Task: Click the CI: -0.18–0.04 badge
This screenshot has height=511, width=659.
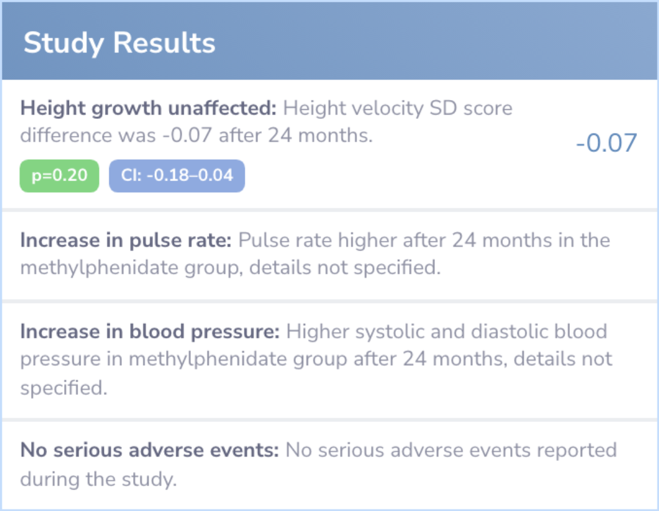Action: (x=177, y=176)
